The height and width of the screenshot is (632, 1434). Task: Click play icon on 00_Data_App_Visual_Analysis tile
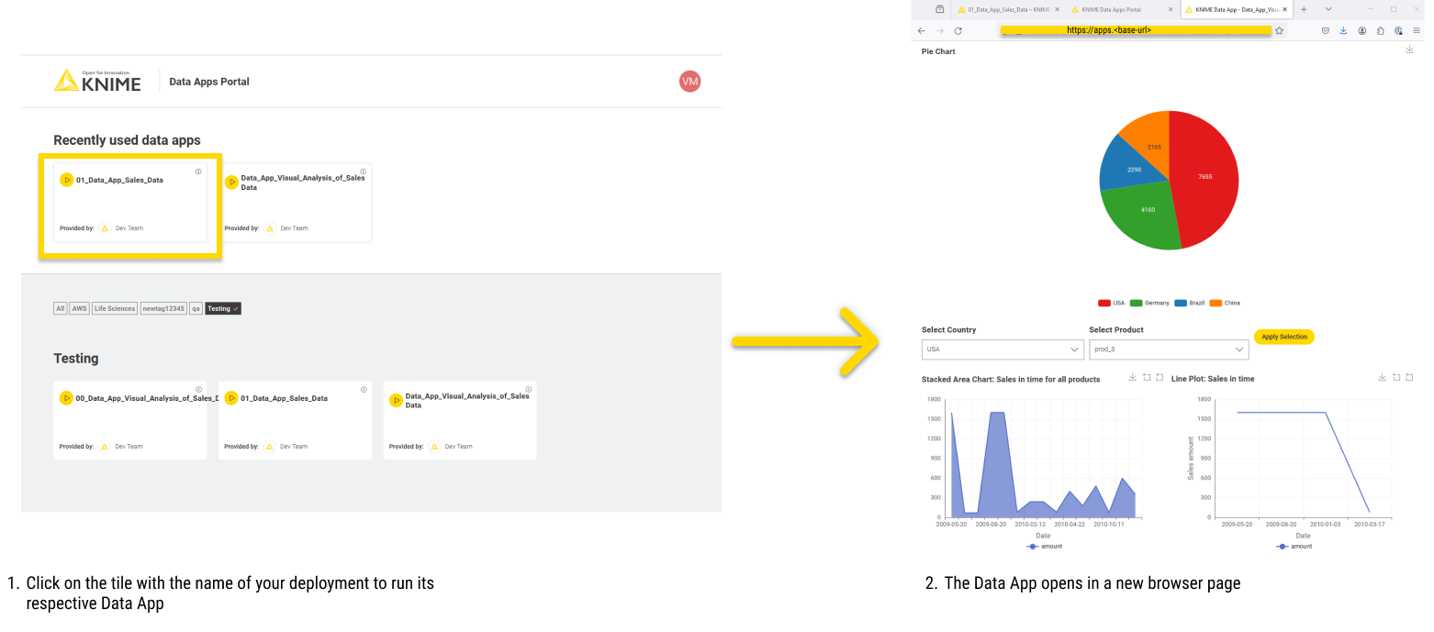[66, 398]
